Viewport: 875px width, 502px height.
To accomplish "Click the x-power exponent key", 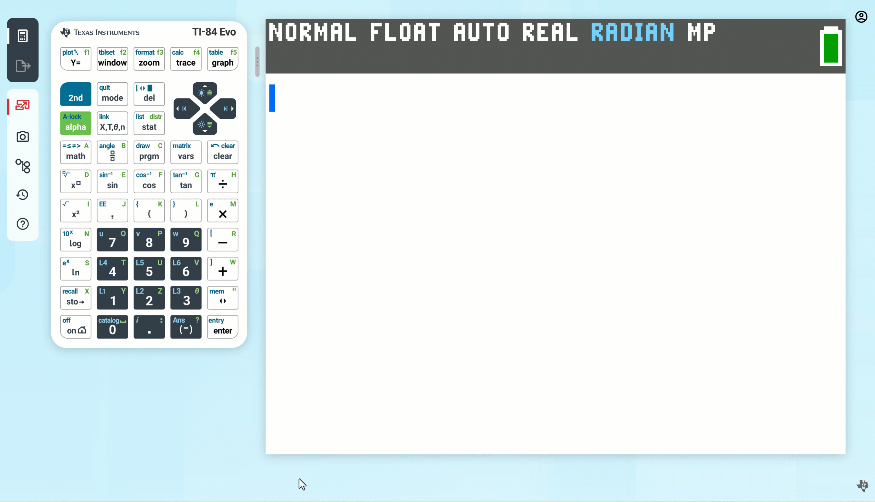I will 76,181.
